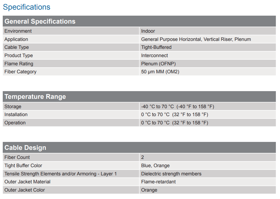280x199 pixels.
Task: Click the Interconnect product type value
Action: click(155, 55)
